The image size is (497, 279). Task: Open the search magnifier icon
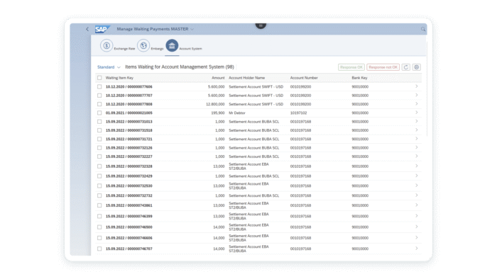[423, 29]
